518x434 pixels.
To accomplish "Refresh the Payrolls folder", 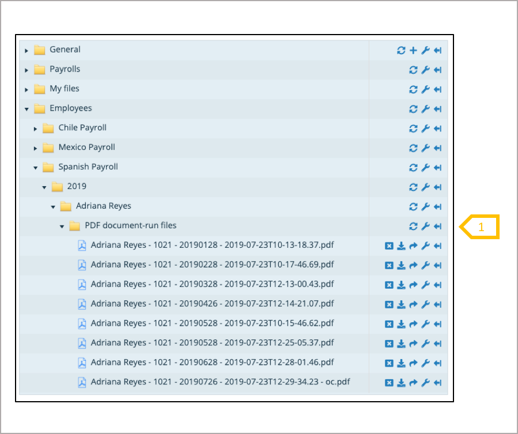I will click(x=413, y=70).
